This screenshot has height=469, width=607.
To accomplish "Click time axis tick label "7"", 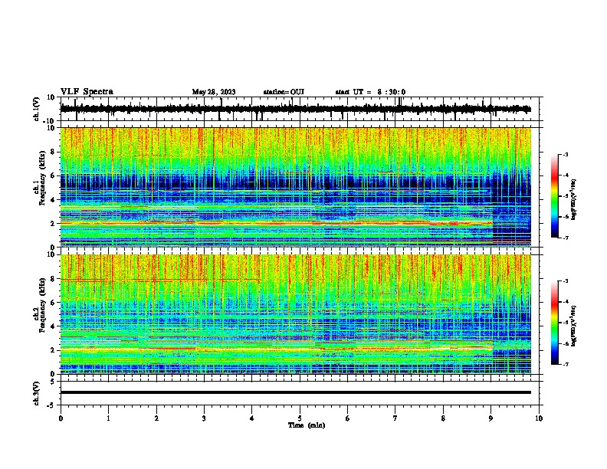I will 395,418.
